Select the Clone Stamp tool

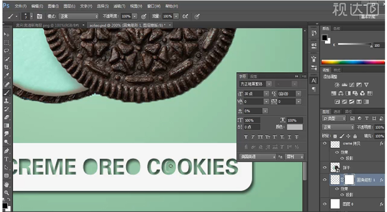click(x=7, y=101)
